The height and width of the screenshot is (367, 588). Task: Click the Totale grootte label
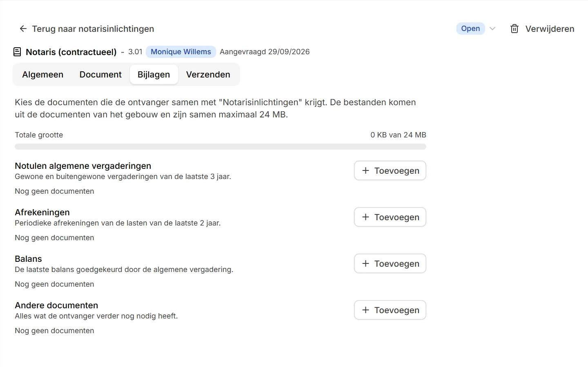[39, 135]
